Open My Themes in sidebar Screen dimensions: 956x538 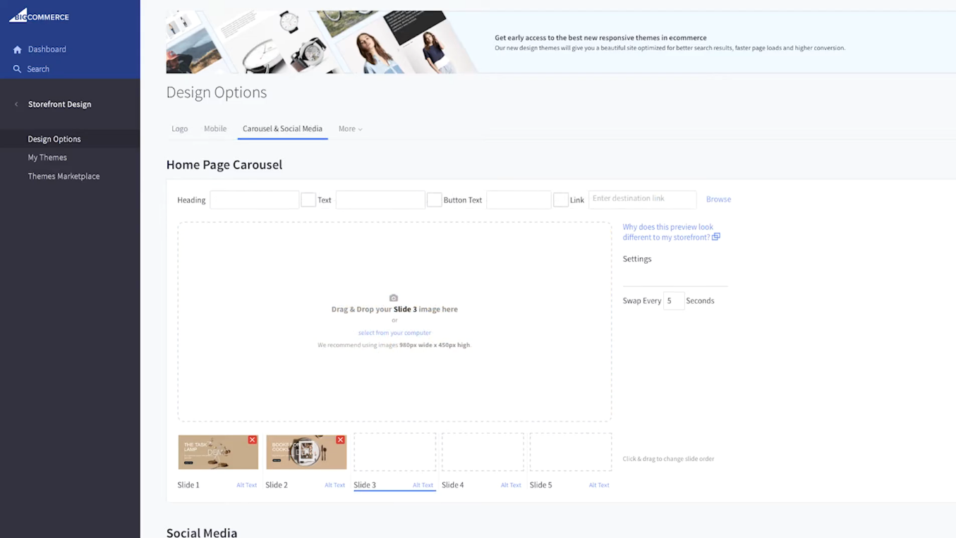coord(47,158)
